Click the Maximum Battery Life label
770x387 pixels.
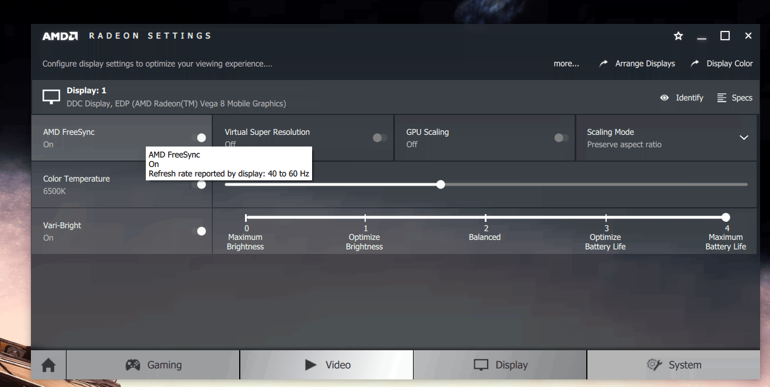[x=726, y=242]
